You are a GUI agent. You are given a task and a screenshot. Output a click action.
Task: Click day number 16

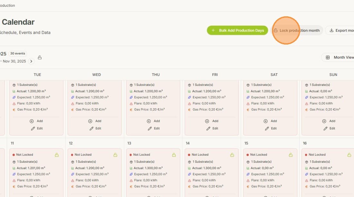click(x=305, y=143)
